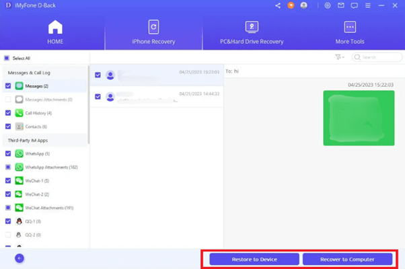
Task: Open the orange shopping cart icon
Action: [291, 5]
